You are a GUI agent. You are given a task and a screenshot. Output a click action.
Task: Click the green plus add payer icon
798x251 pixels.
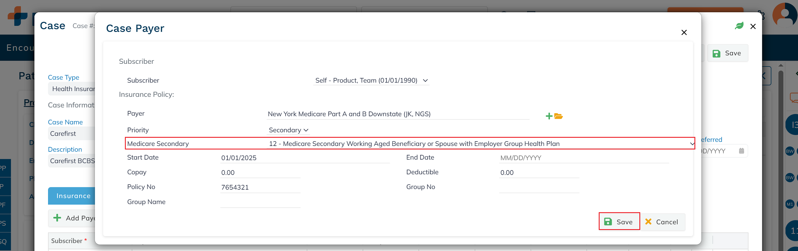point(549,116)
